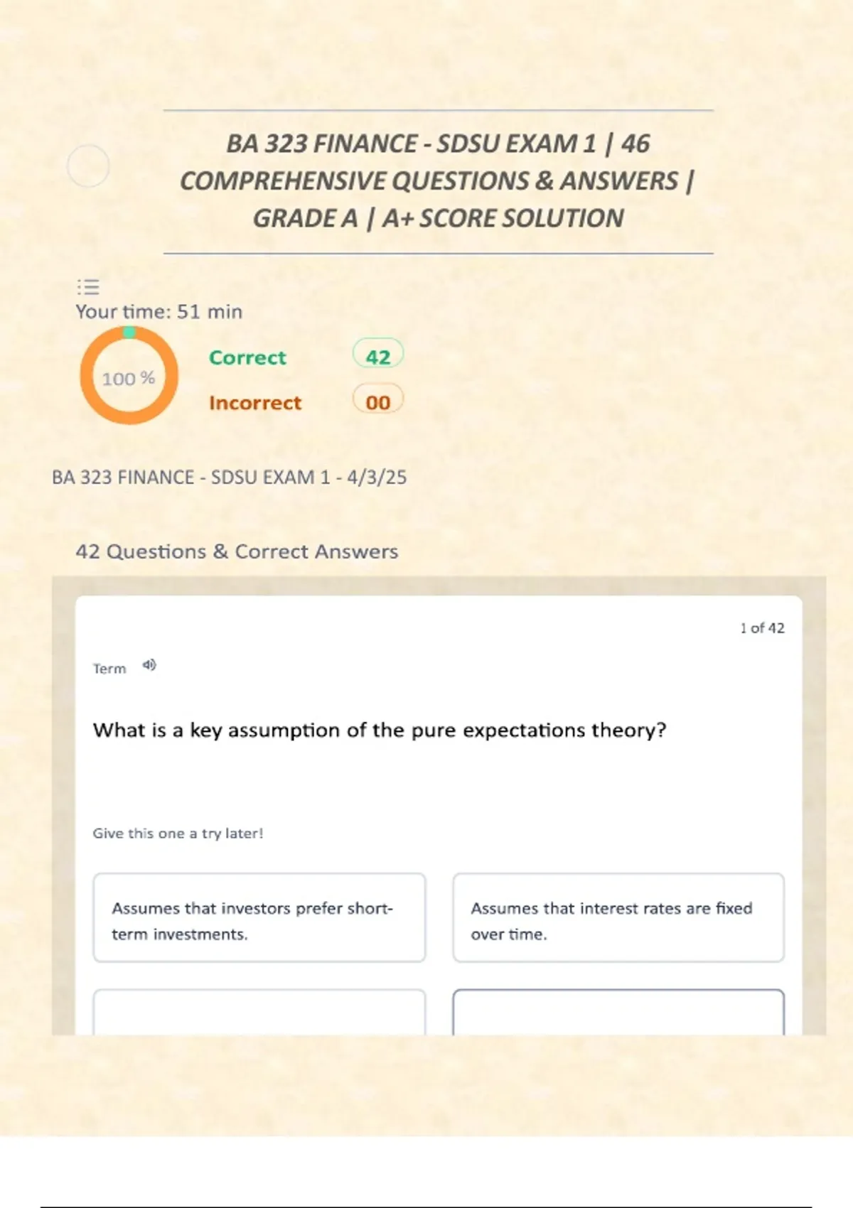Screen dimensions: 853x1208
Task: Select the blank bottom-right answer card
Action: (x=618, y=1012)
